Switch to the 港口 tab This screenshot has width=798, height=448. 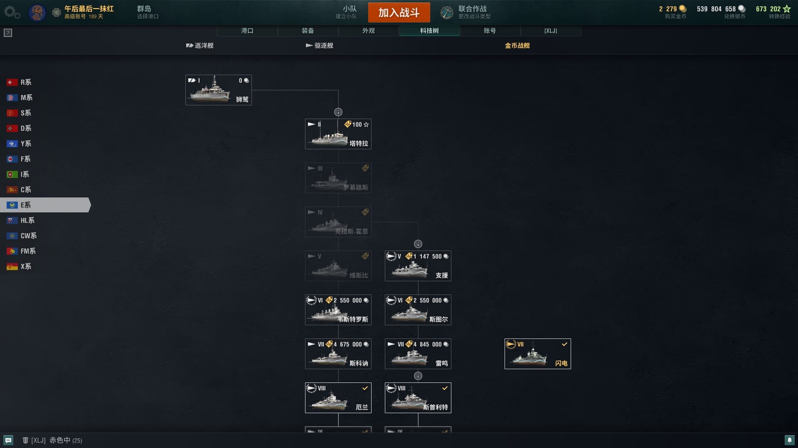coord(247,31)
